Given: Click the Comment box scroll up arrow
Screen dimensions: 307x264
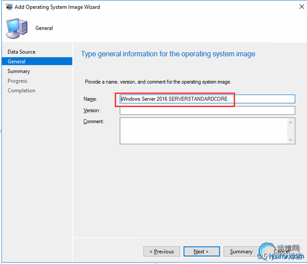Looking at the screenshot, I should point(291,122).
